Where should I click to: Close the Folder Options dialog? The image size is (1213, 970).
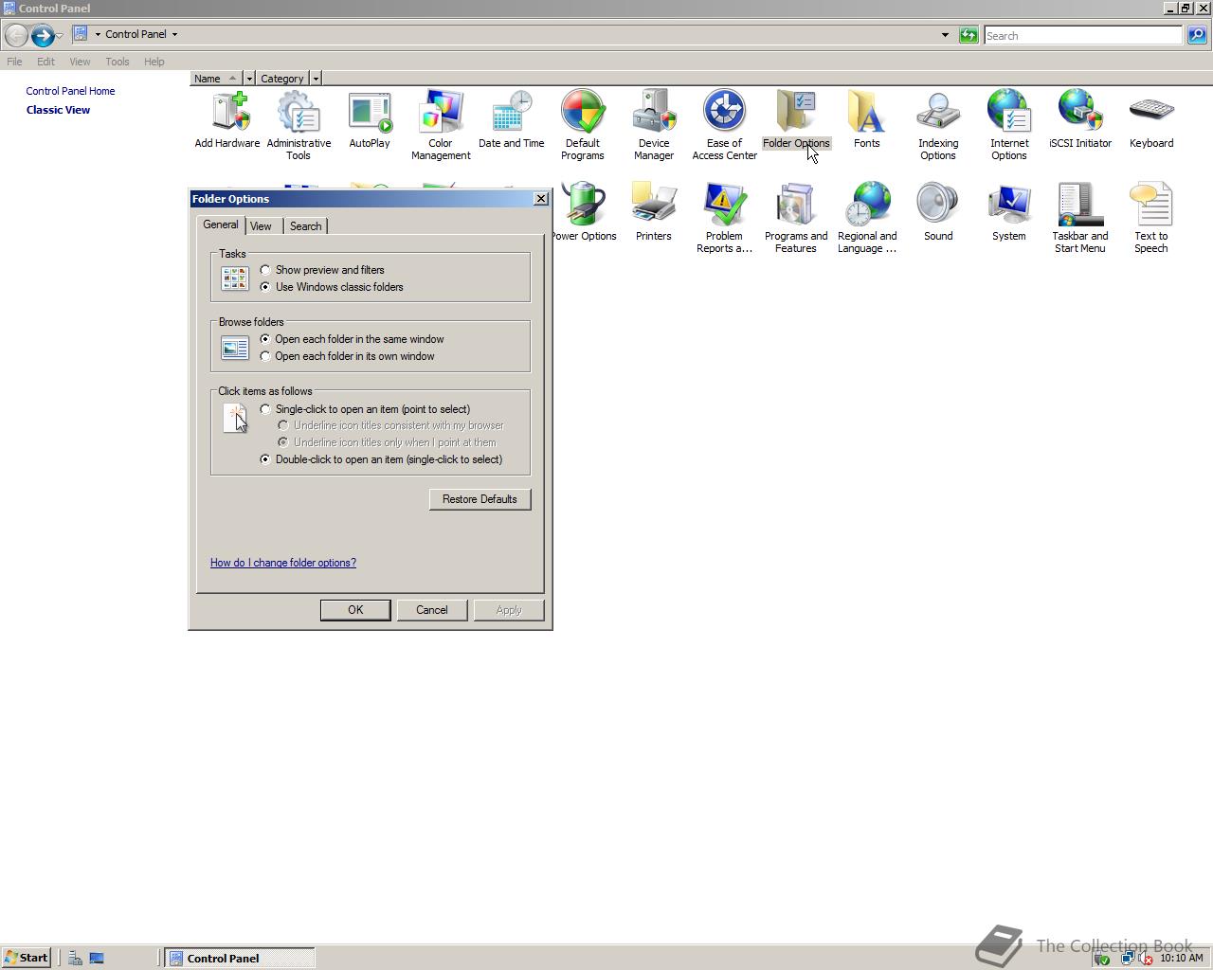541,199
